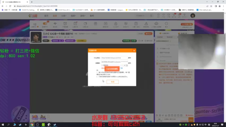The image size is (226, 127).
Task: Click the waveform icon in streamer toolbar
Action: pos(55,23)
